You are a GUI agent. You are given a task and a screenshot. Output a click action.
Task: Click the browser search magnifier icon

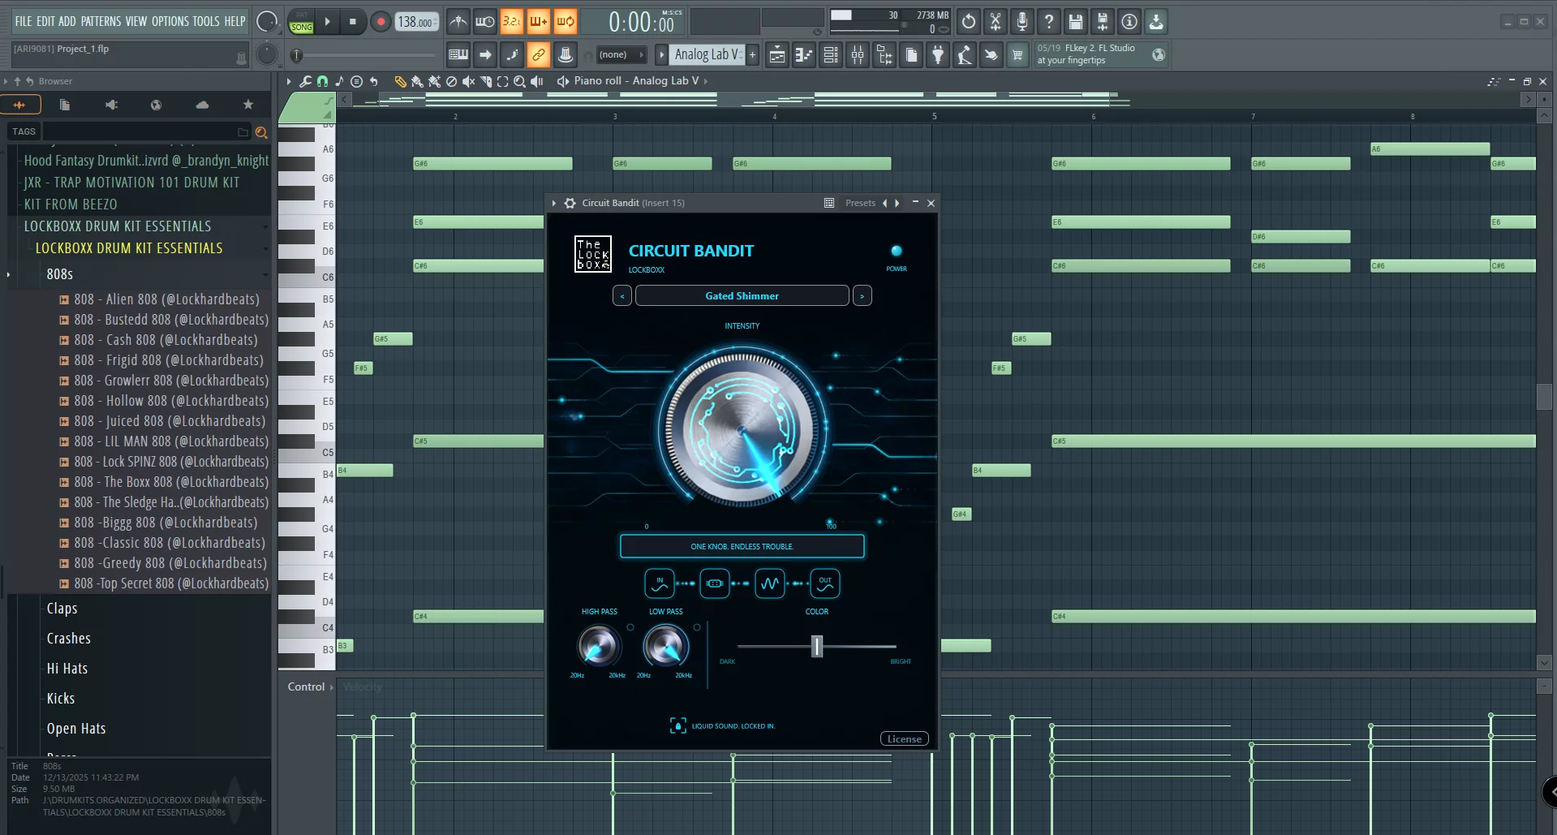[261, 132]
